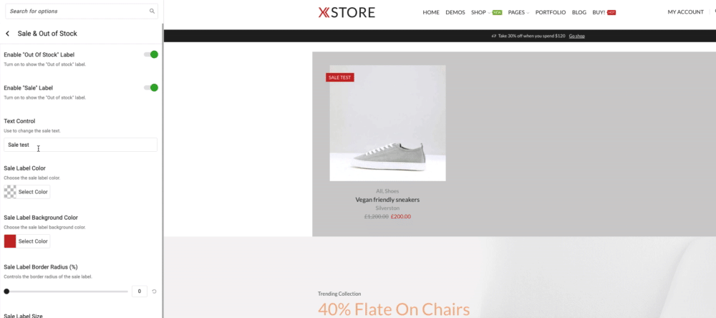Open the red Sale Label Background swatch
716x318 pixels.
10,241
